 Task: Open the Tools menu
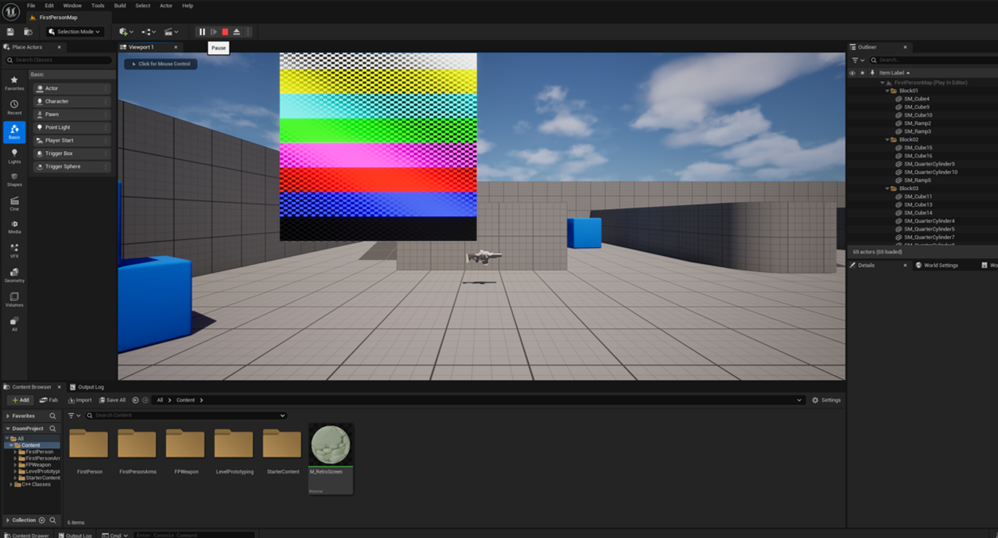coord(98,6)
